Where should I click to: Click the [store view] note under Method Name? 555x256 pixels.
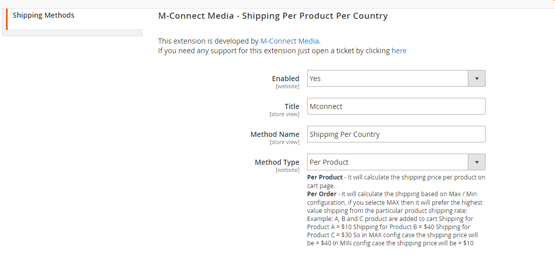pyautogui.click(x=284, y=142)
